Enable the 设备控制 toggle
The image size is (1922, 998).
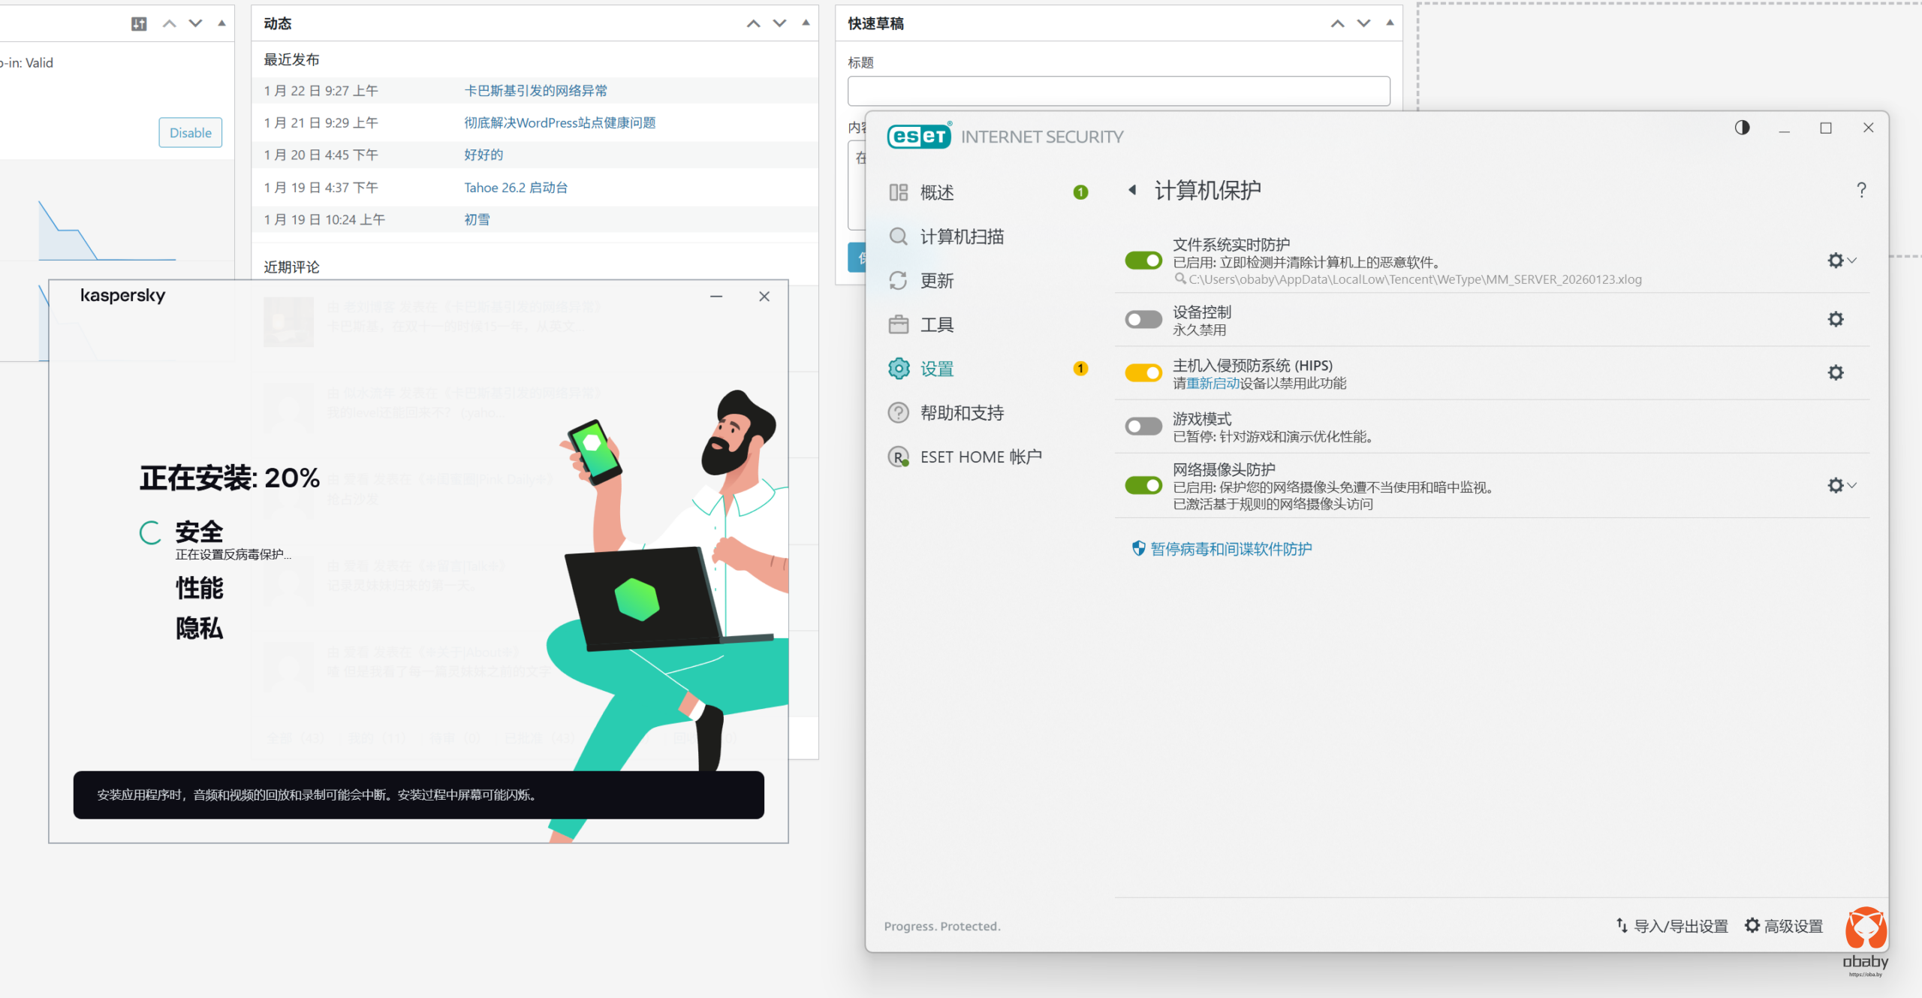point(1143,319)
